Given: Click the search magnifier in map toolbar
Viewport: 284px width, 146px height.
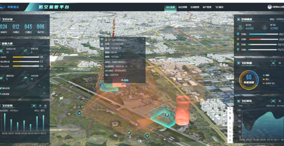Looking at the screenshot, I should (x=230, y=123).
